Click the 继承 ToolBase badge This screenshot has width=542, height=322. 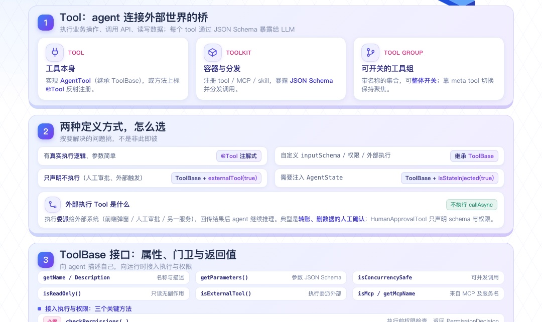pyautogui.click(x=474, y=156)
